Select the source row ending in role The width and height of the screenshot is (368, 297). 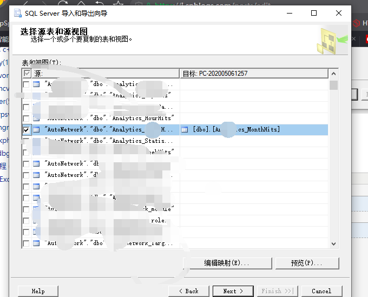click(106, 221)
